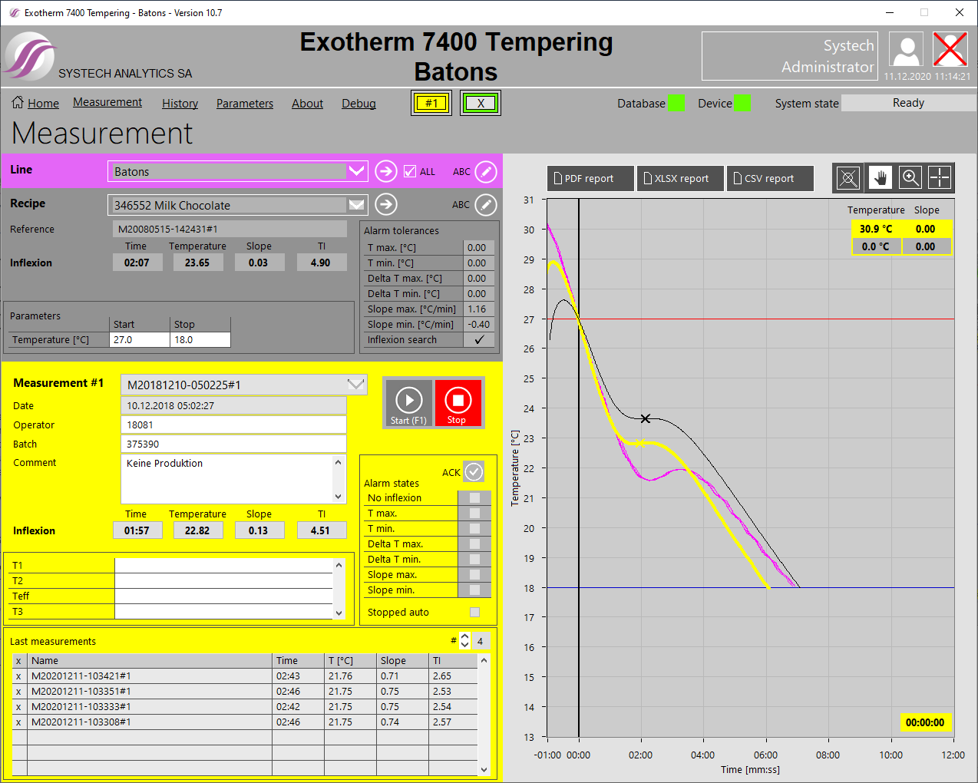This screenshot has width=978, height=783.
Task: Click the Name column header in Last measurements
Action: click(150, 660)
